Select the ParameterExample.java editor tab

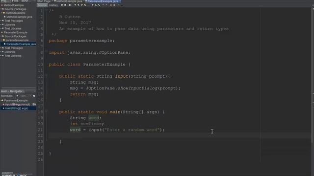click(x=103, y=1)
